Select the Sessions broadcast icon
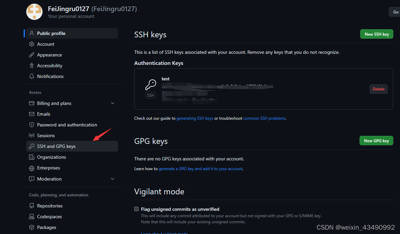 pyautogui.click(x=31, y=135)
